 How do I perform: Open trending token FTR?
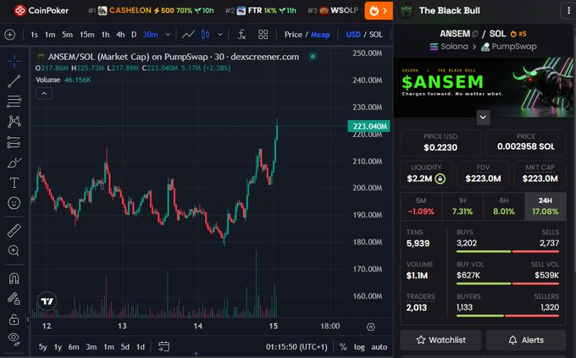point(260,11)
